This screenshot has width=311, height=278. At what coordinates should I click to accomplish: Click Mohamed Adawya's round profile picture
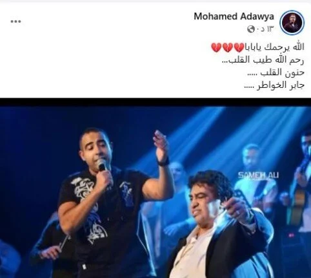point(292,23)
